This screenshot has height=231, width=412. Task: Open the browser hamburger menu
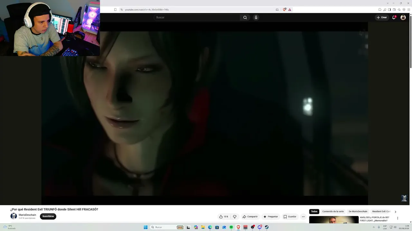pos(409,10)
